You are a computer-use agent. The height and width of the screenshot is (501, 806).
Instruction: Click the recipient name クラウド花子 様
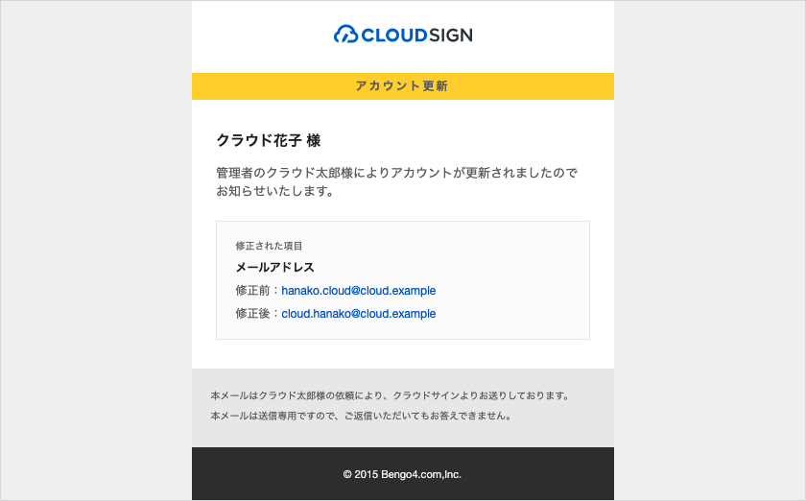[269, 140]
